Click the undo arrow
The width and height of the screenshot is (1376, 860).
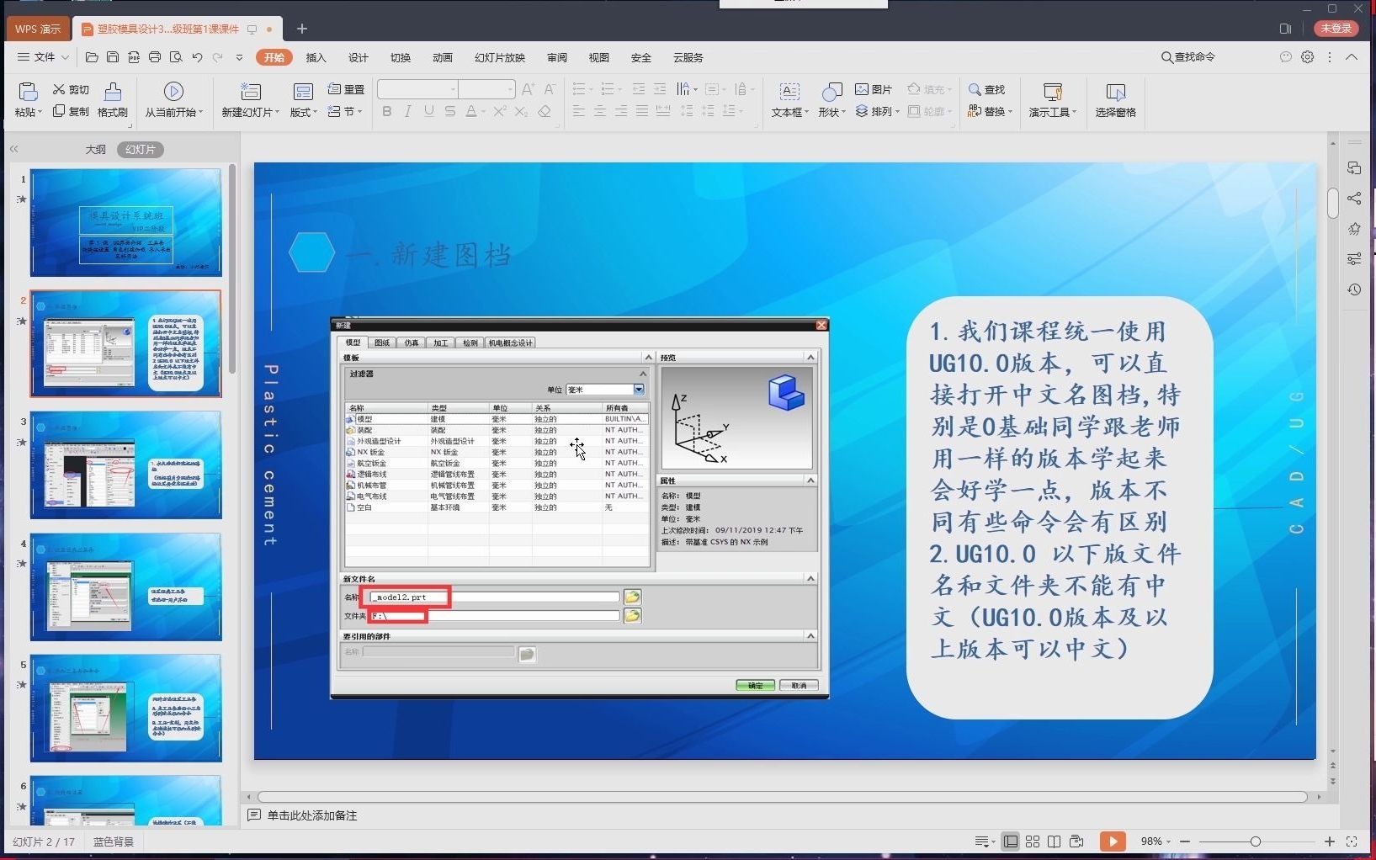(197, 57)
